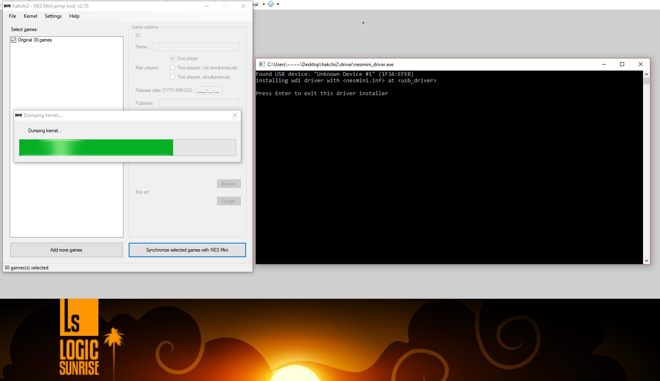The width and height of the screenshot is (660, 381).
Task: Click the blue circle shape icon
Action: pyautogui.click(x=271, y=4)
